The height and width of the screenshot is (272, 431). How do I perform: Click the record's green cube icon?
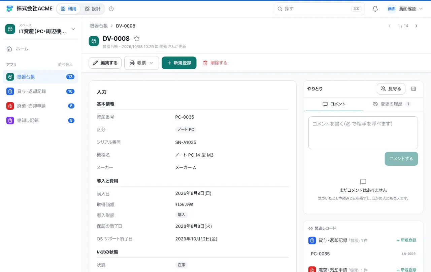pyautogui.click(x=94, y=41)
